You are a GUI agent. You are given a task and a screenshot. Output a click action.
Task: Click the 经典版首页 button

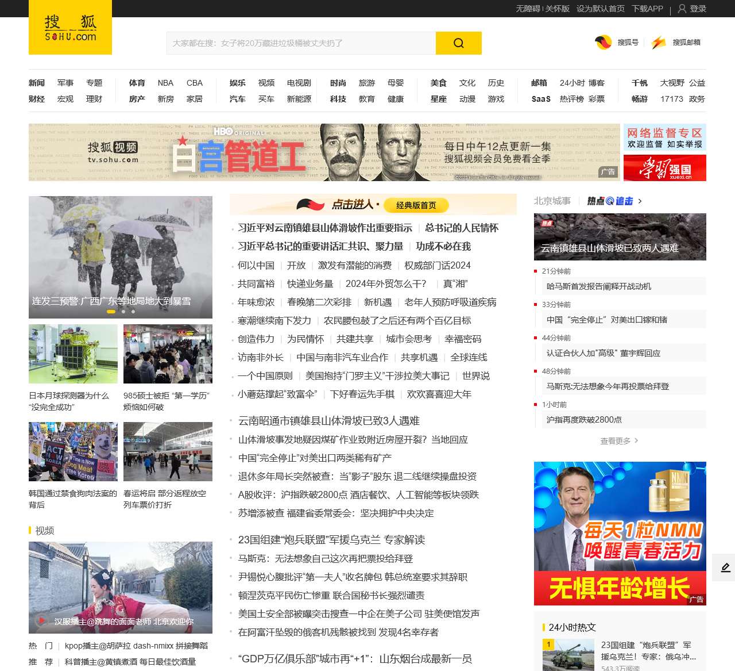[417, 205]
